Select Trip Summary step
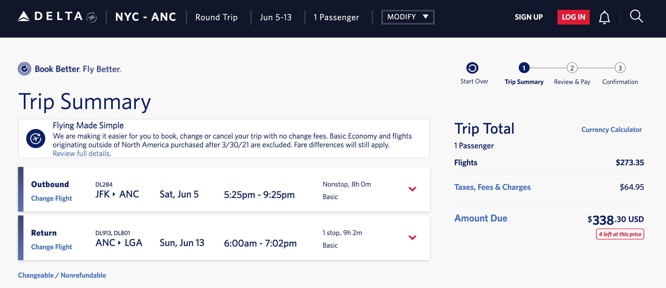This screenshot has height=288, width=666. (524, 68)
